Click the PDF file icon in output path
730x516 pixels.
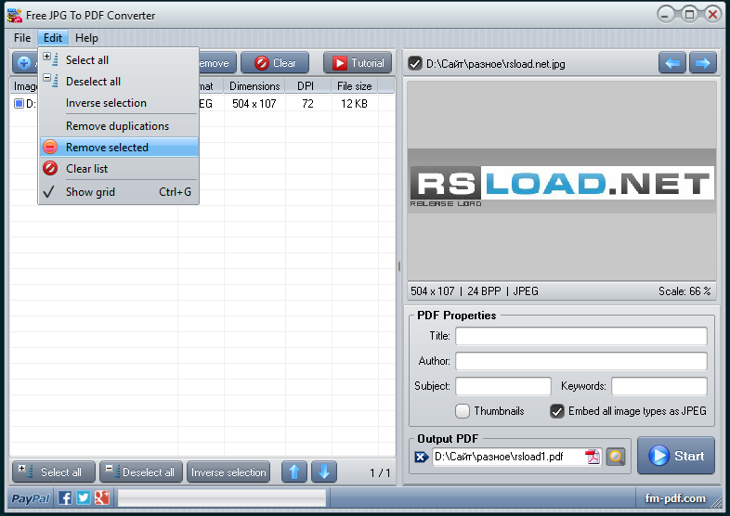point(593,457)
